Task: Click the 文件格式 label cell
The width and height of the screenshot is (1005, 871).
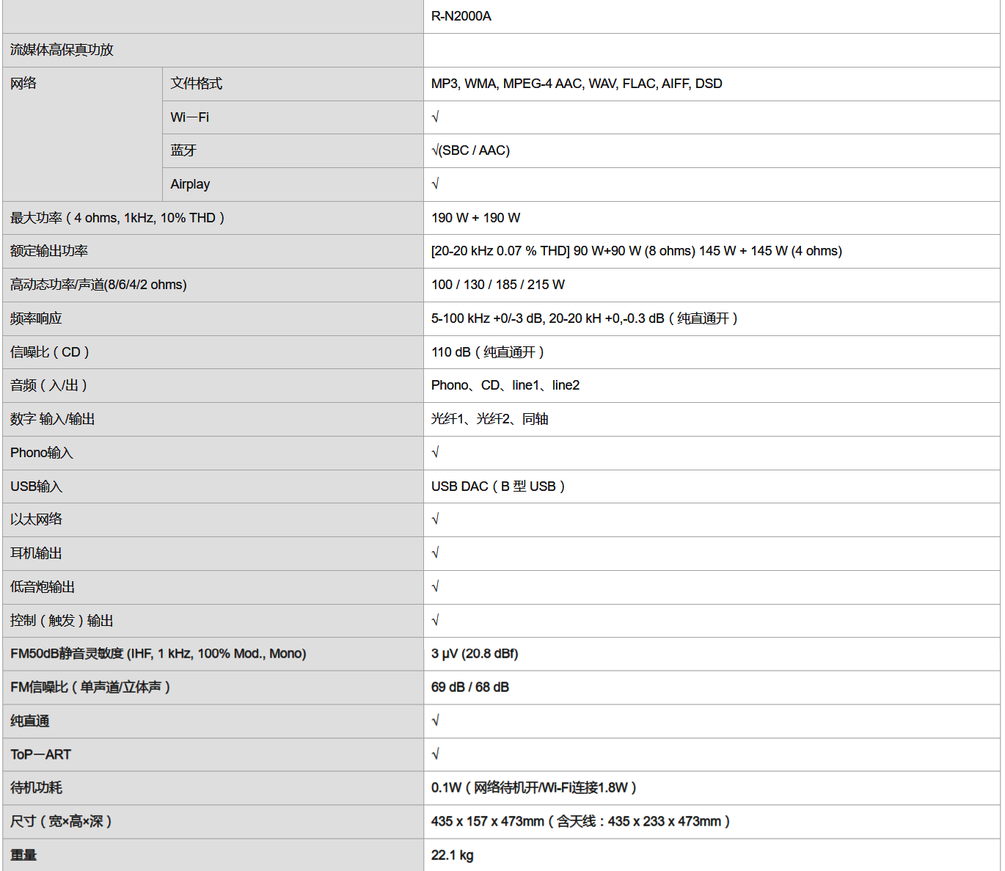Action: 197,84
